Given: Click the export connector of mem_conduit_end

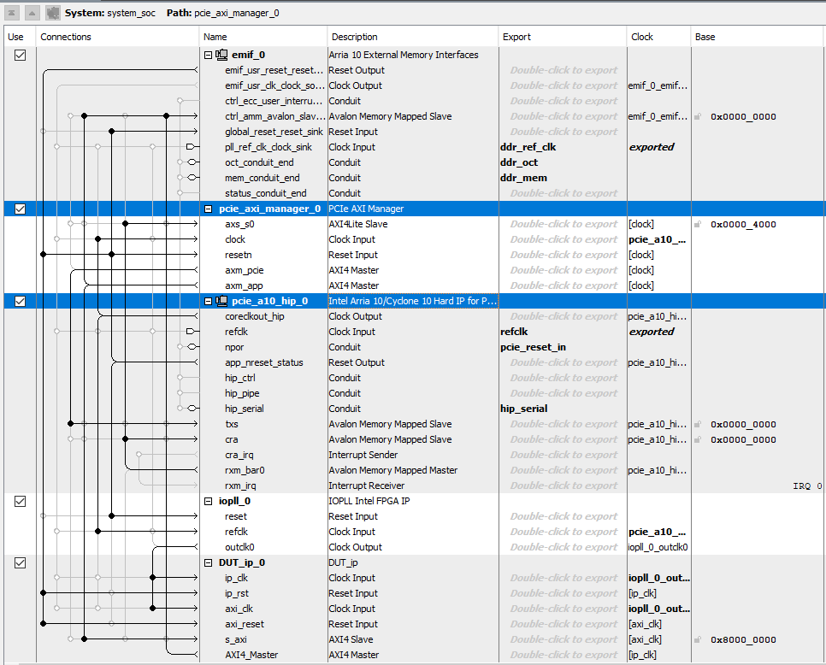Looking at the screenshot, I should tap(192, 178).
